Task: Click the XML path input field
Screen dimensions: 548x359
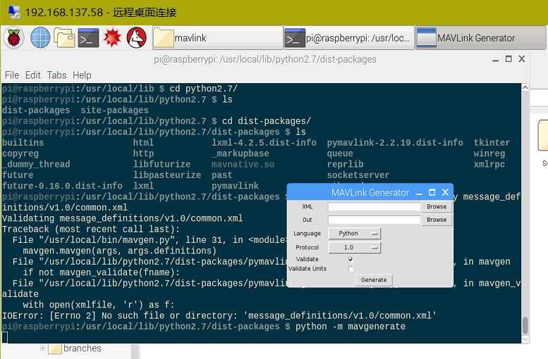Action: click(x=374, y=207)
